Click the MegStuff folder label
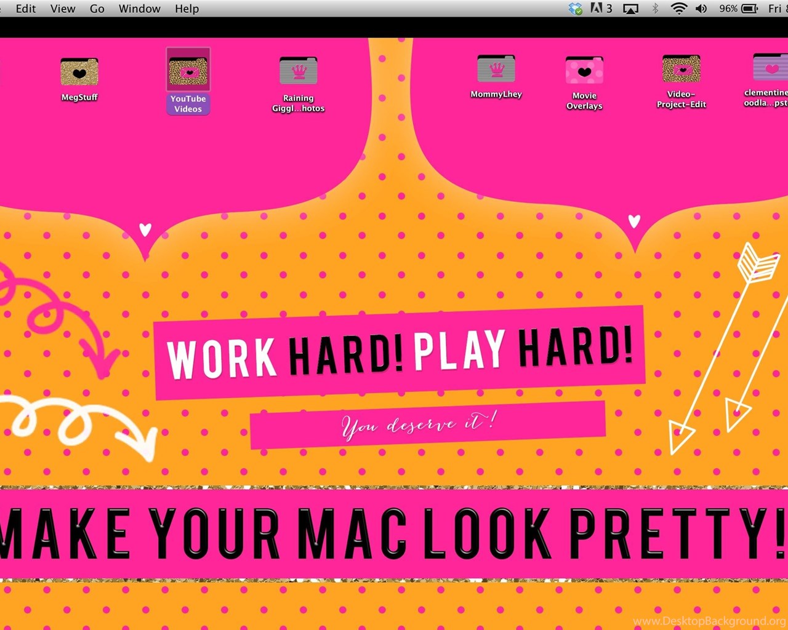 coord(79,97)
